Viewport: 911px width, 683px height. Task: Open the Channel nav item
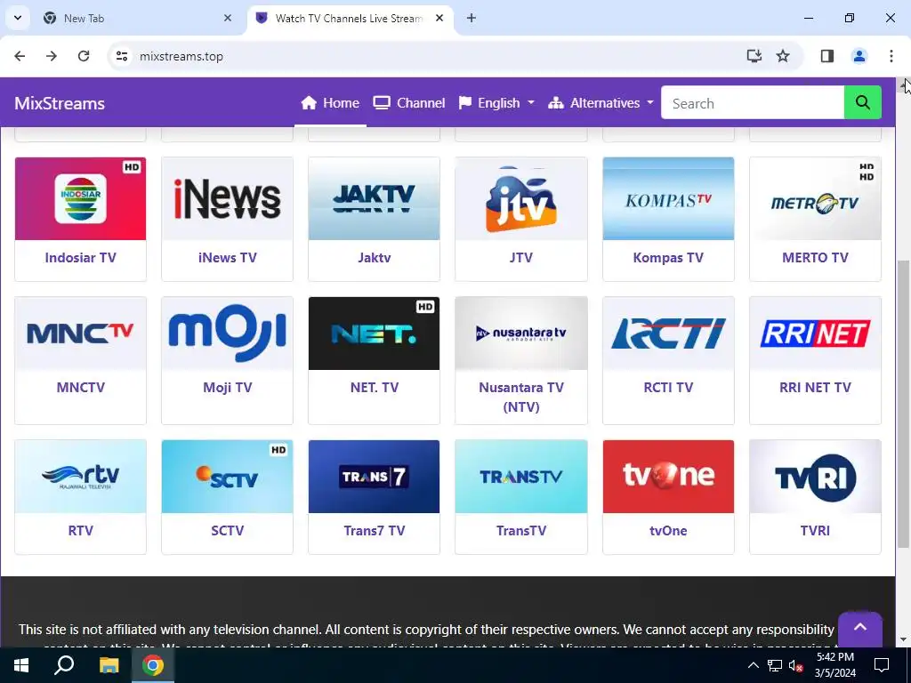pos(409,103)
